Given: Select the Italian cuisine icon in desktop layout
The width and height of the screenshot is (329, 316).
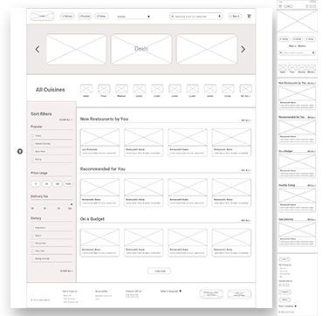Looking at the screenshot, I should 86,88.
